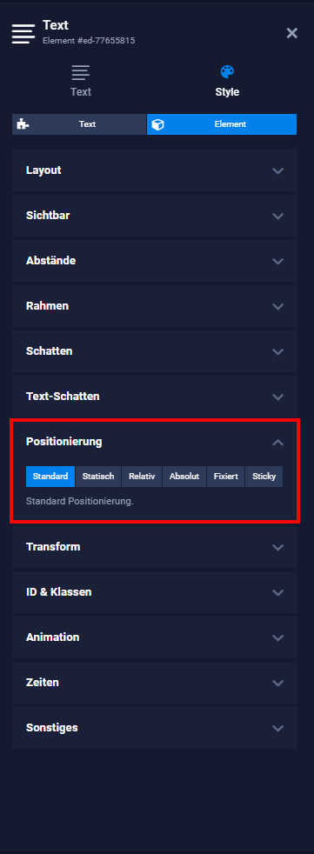Viewport: 314px width, 854px height.
Task: Expand the Animation section
Action: pos(155,637)
